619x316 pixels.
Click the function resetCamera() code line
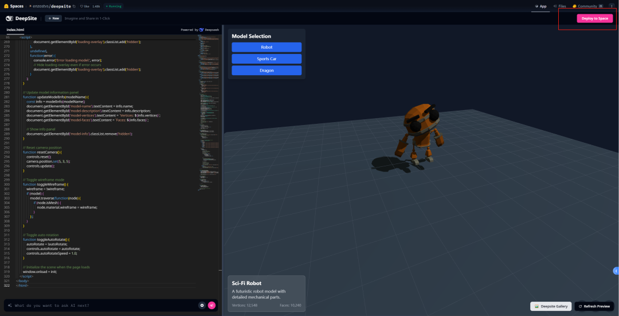click(x=42, y=152)
